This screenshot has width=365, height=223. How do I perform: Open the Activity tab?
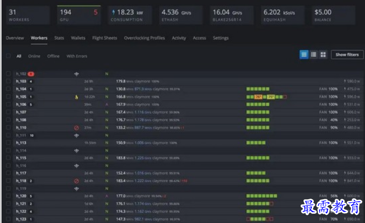pos(179,38)
